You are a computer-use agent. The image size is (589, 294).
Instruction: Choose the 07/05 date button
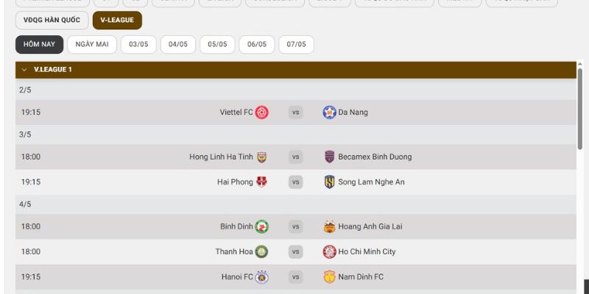click(296, 44)
